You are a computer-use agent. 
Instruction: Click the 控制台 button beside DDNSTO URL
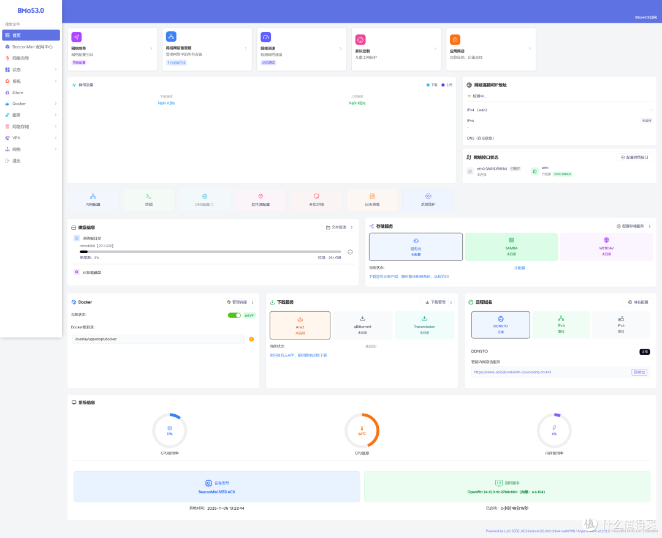tap(639, 372)
